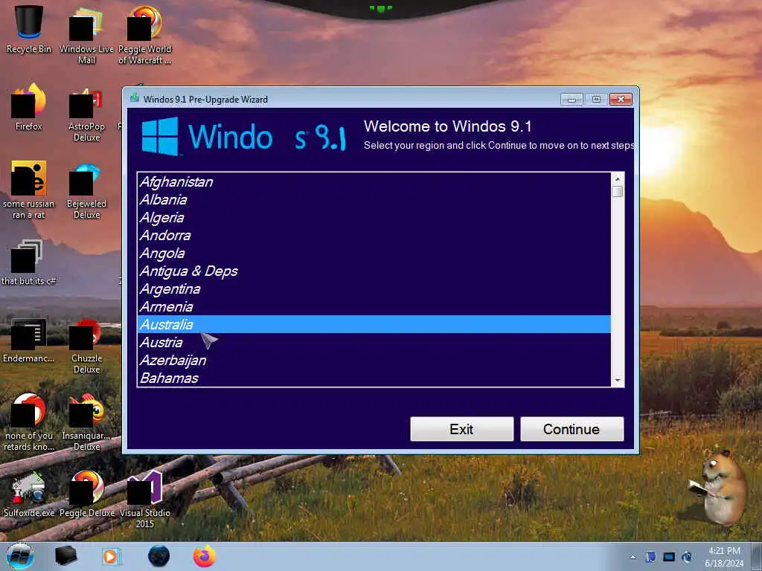
Task: Minimize the Pre-Upgrade Wizard window
Action: (571, 99)
